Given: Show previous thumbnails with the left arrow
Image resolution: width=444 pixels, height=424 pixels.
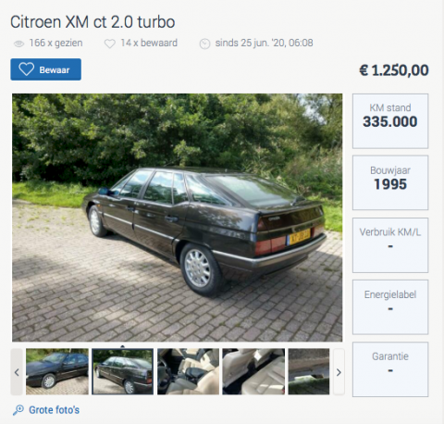Looking at the screenshot, I should [x=17, y=372].
